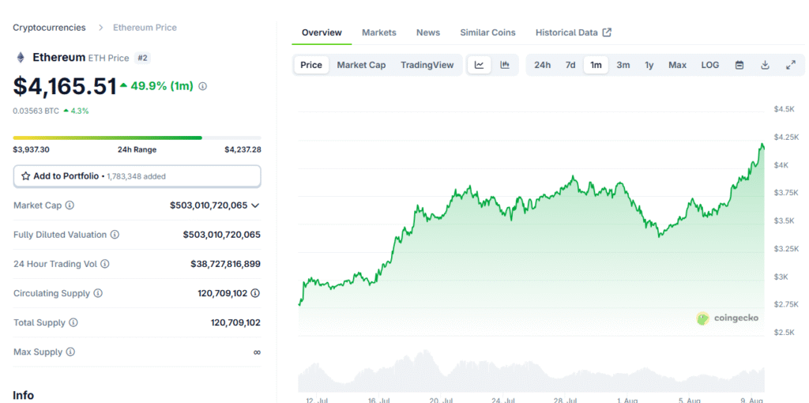
Task: Click the $4,237.28 range high
Action: [243, 149]
